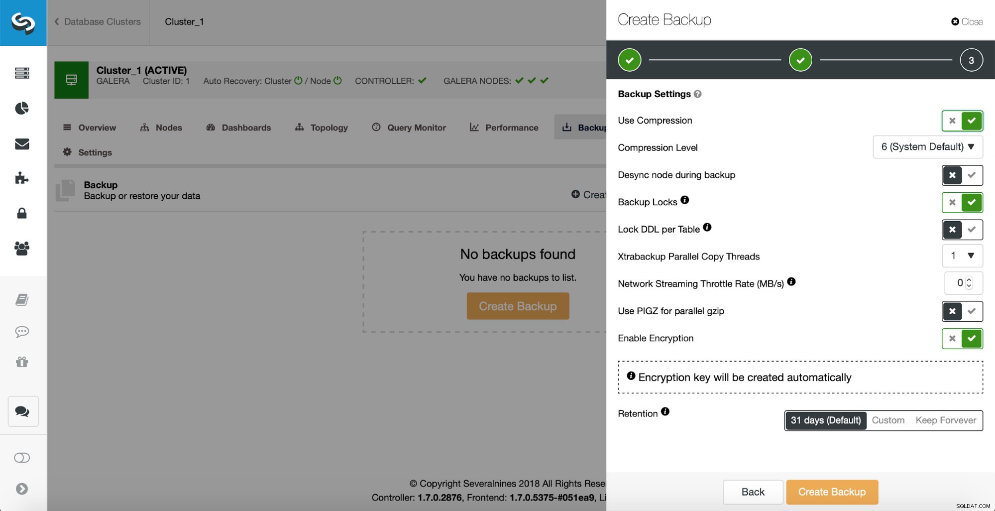Viewport: 995px width, 511px height.
Task: Click the Retention info icon
Action: tap(665, 412)
